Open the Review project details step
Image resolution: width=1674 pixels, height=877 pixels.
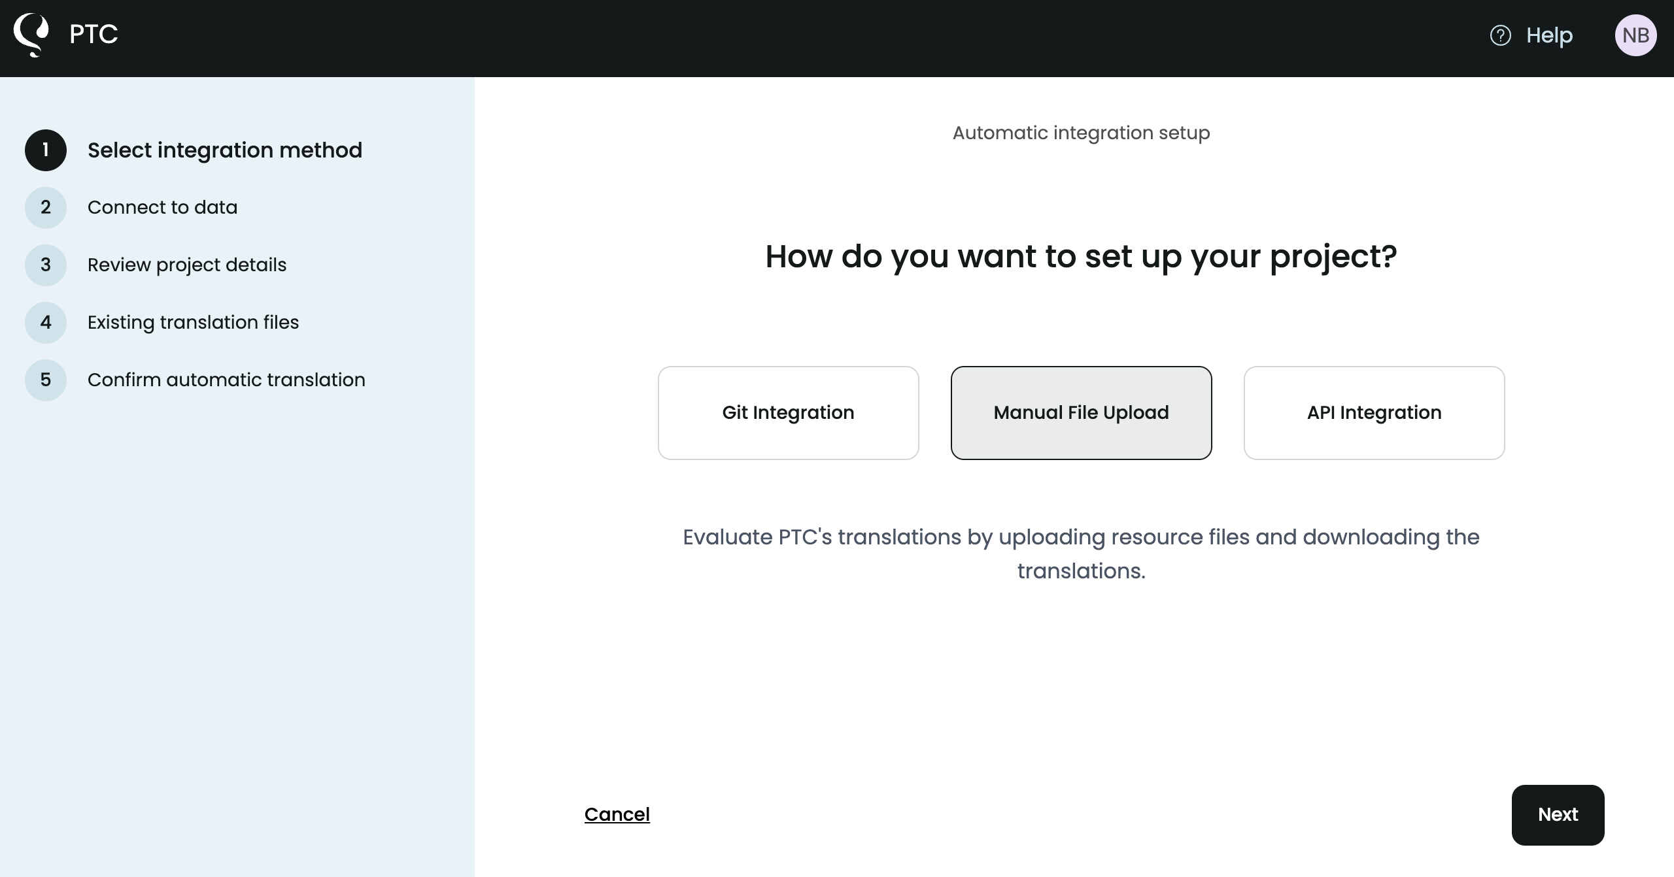pos(186,265)
